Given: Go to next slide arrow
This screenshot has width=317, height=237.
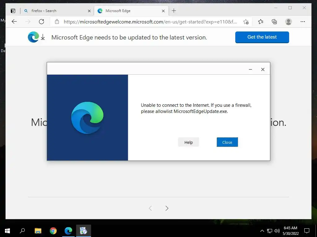Looking at the screenshot, I should pyautogui.click(x=167, y=208).
